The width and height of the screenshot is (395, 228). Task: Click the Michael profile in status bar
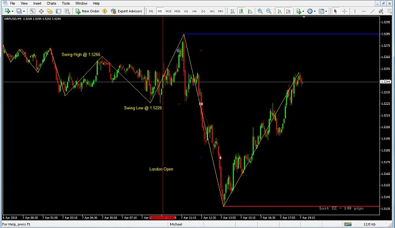[x=176, y=224]
